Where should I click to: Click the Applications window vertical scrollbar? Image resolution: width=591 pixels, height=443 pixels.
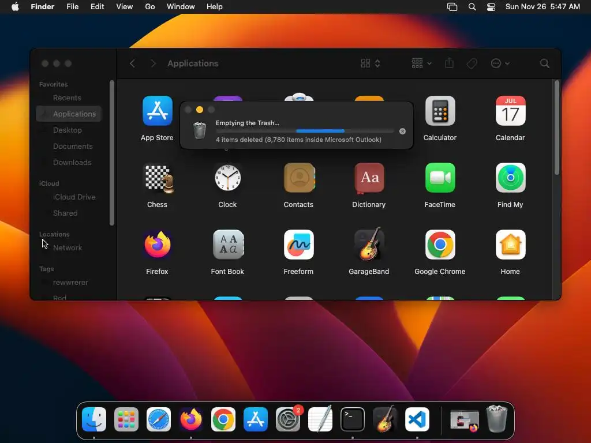click(x=557, y=127)
